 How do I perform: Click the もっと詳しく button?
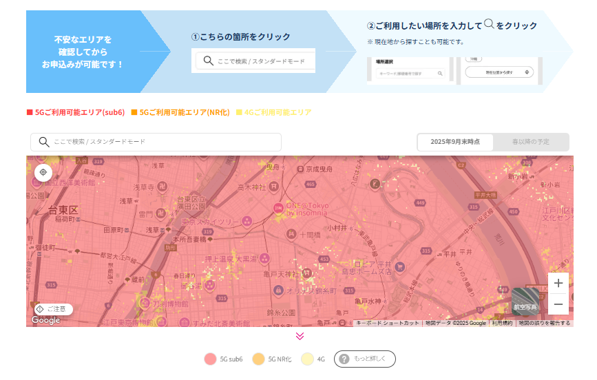click(x=365, y=359)
